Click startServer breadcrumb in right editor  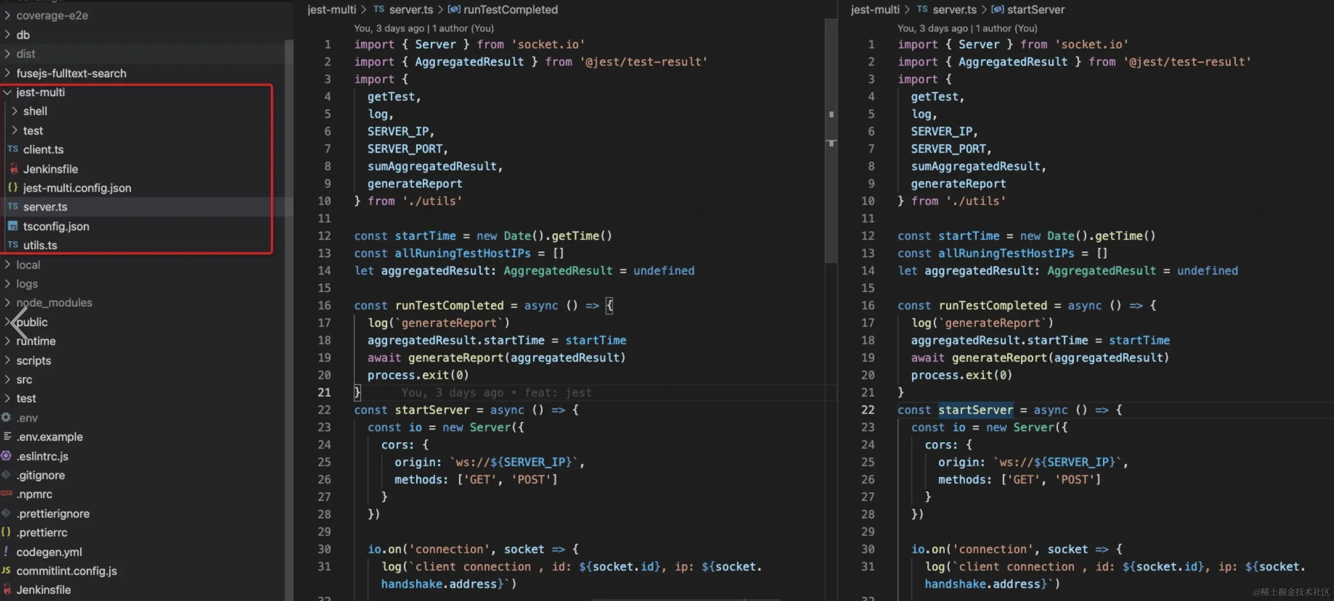tap(1035, 9)
